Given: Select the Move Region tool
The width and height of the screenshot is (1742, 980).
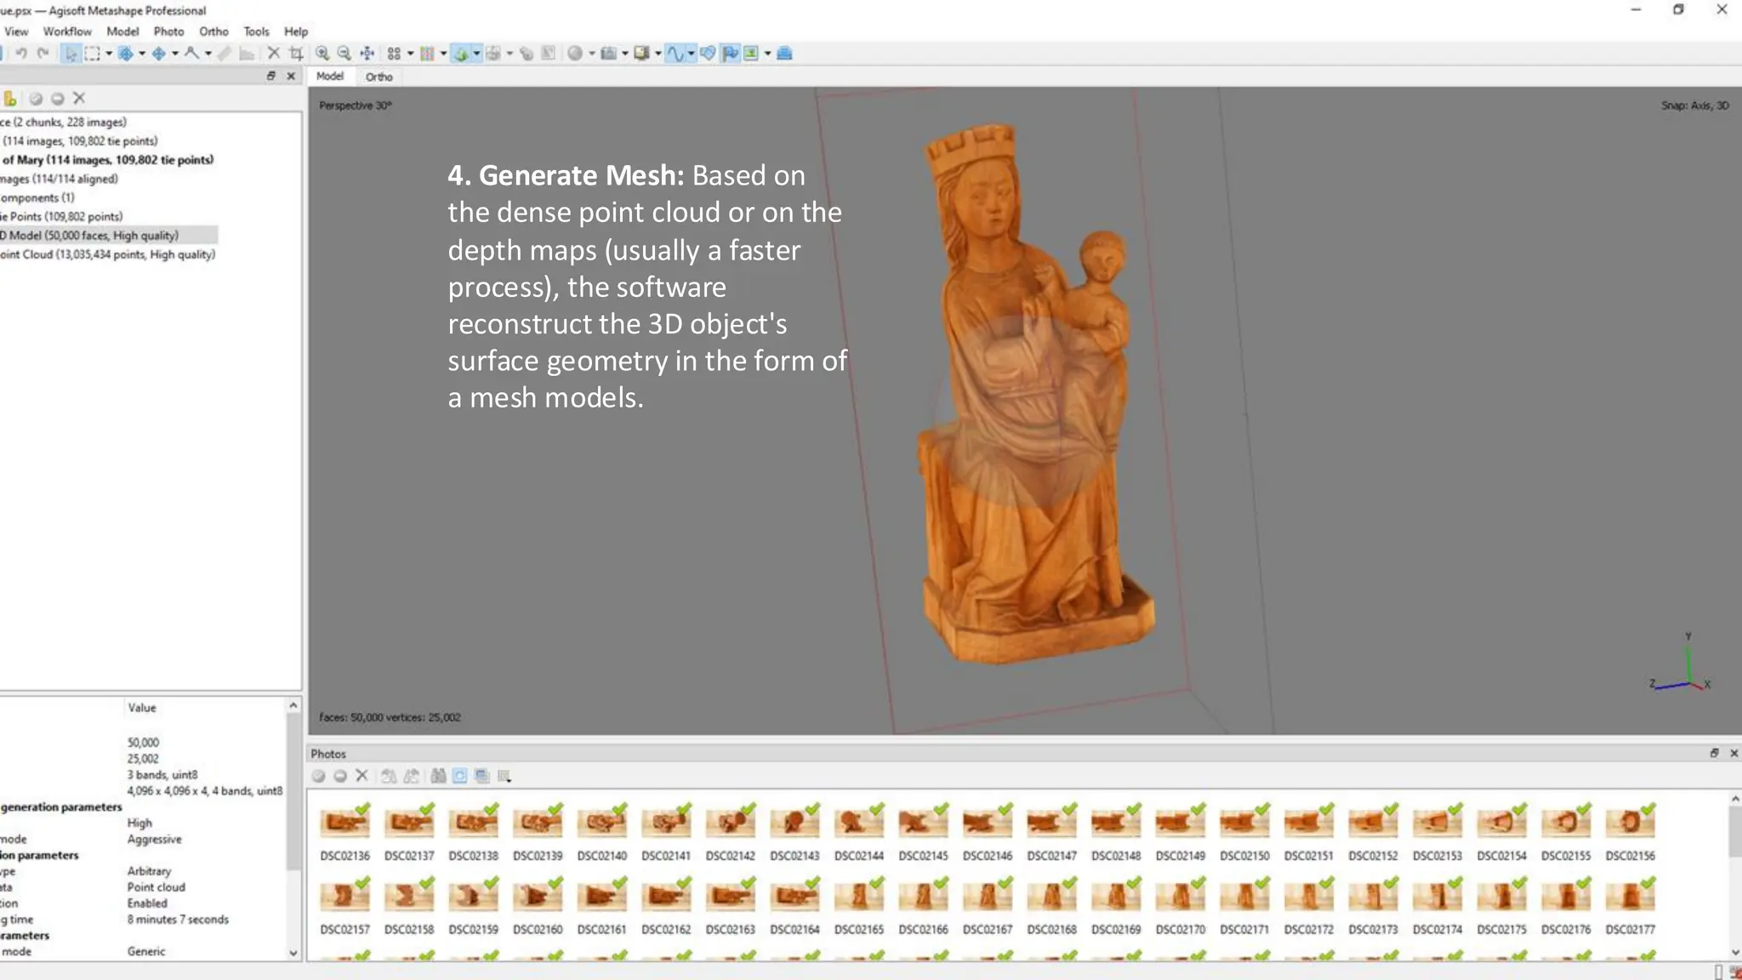Looking at the screenshot, I should pos(126,54).
